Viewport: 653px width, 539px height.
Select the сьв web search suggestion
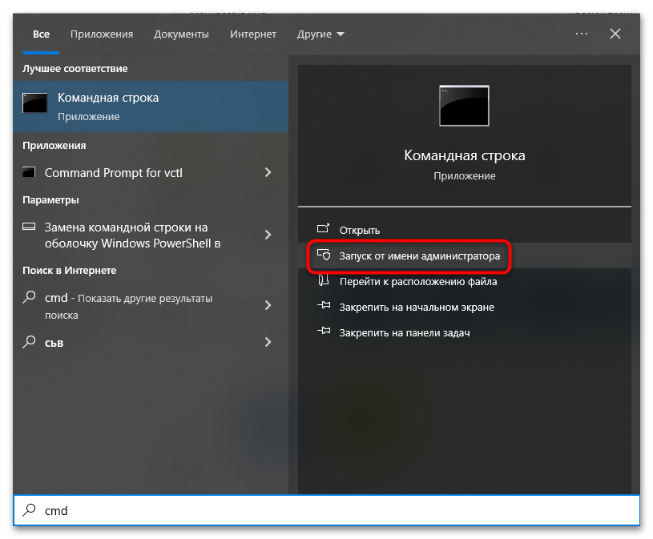(151, 343)
